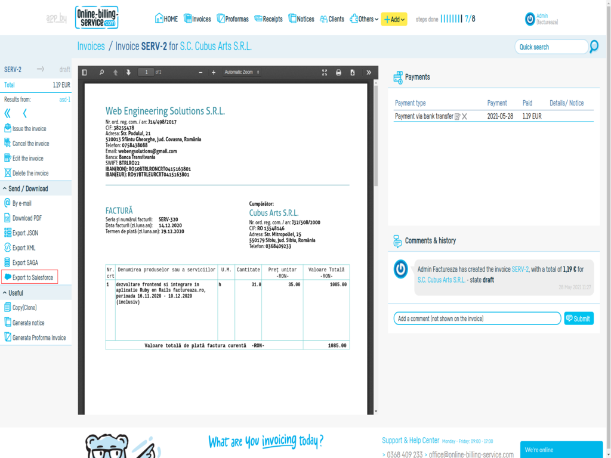
Task: Go to next PDF page arrow
Action: [128, 72]
